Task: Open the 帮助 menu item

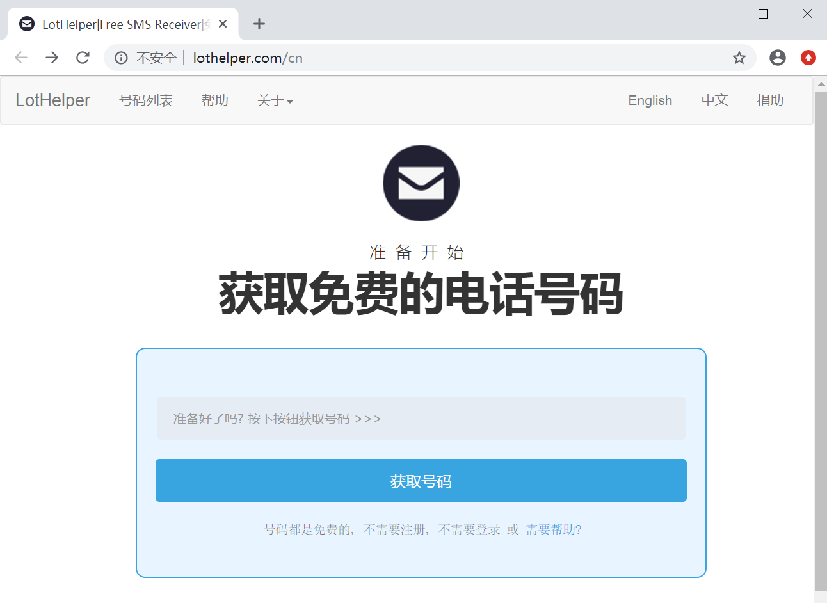Action: [215, 100]
